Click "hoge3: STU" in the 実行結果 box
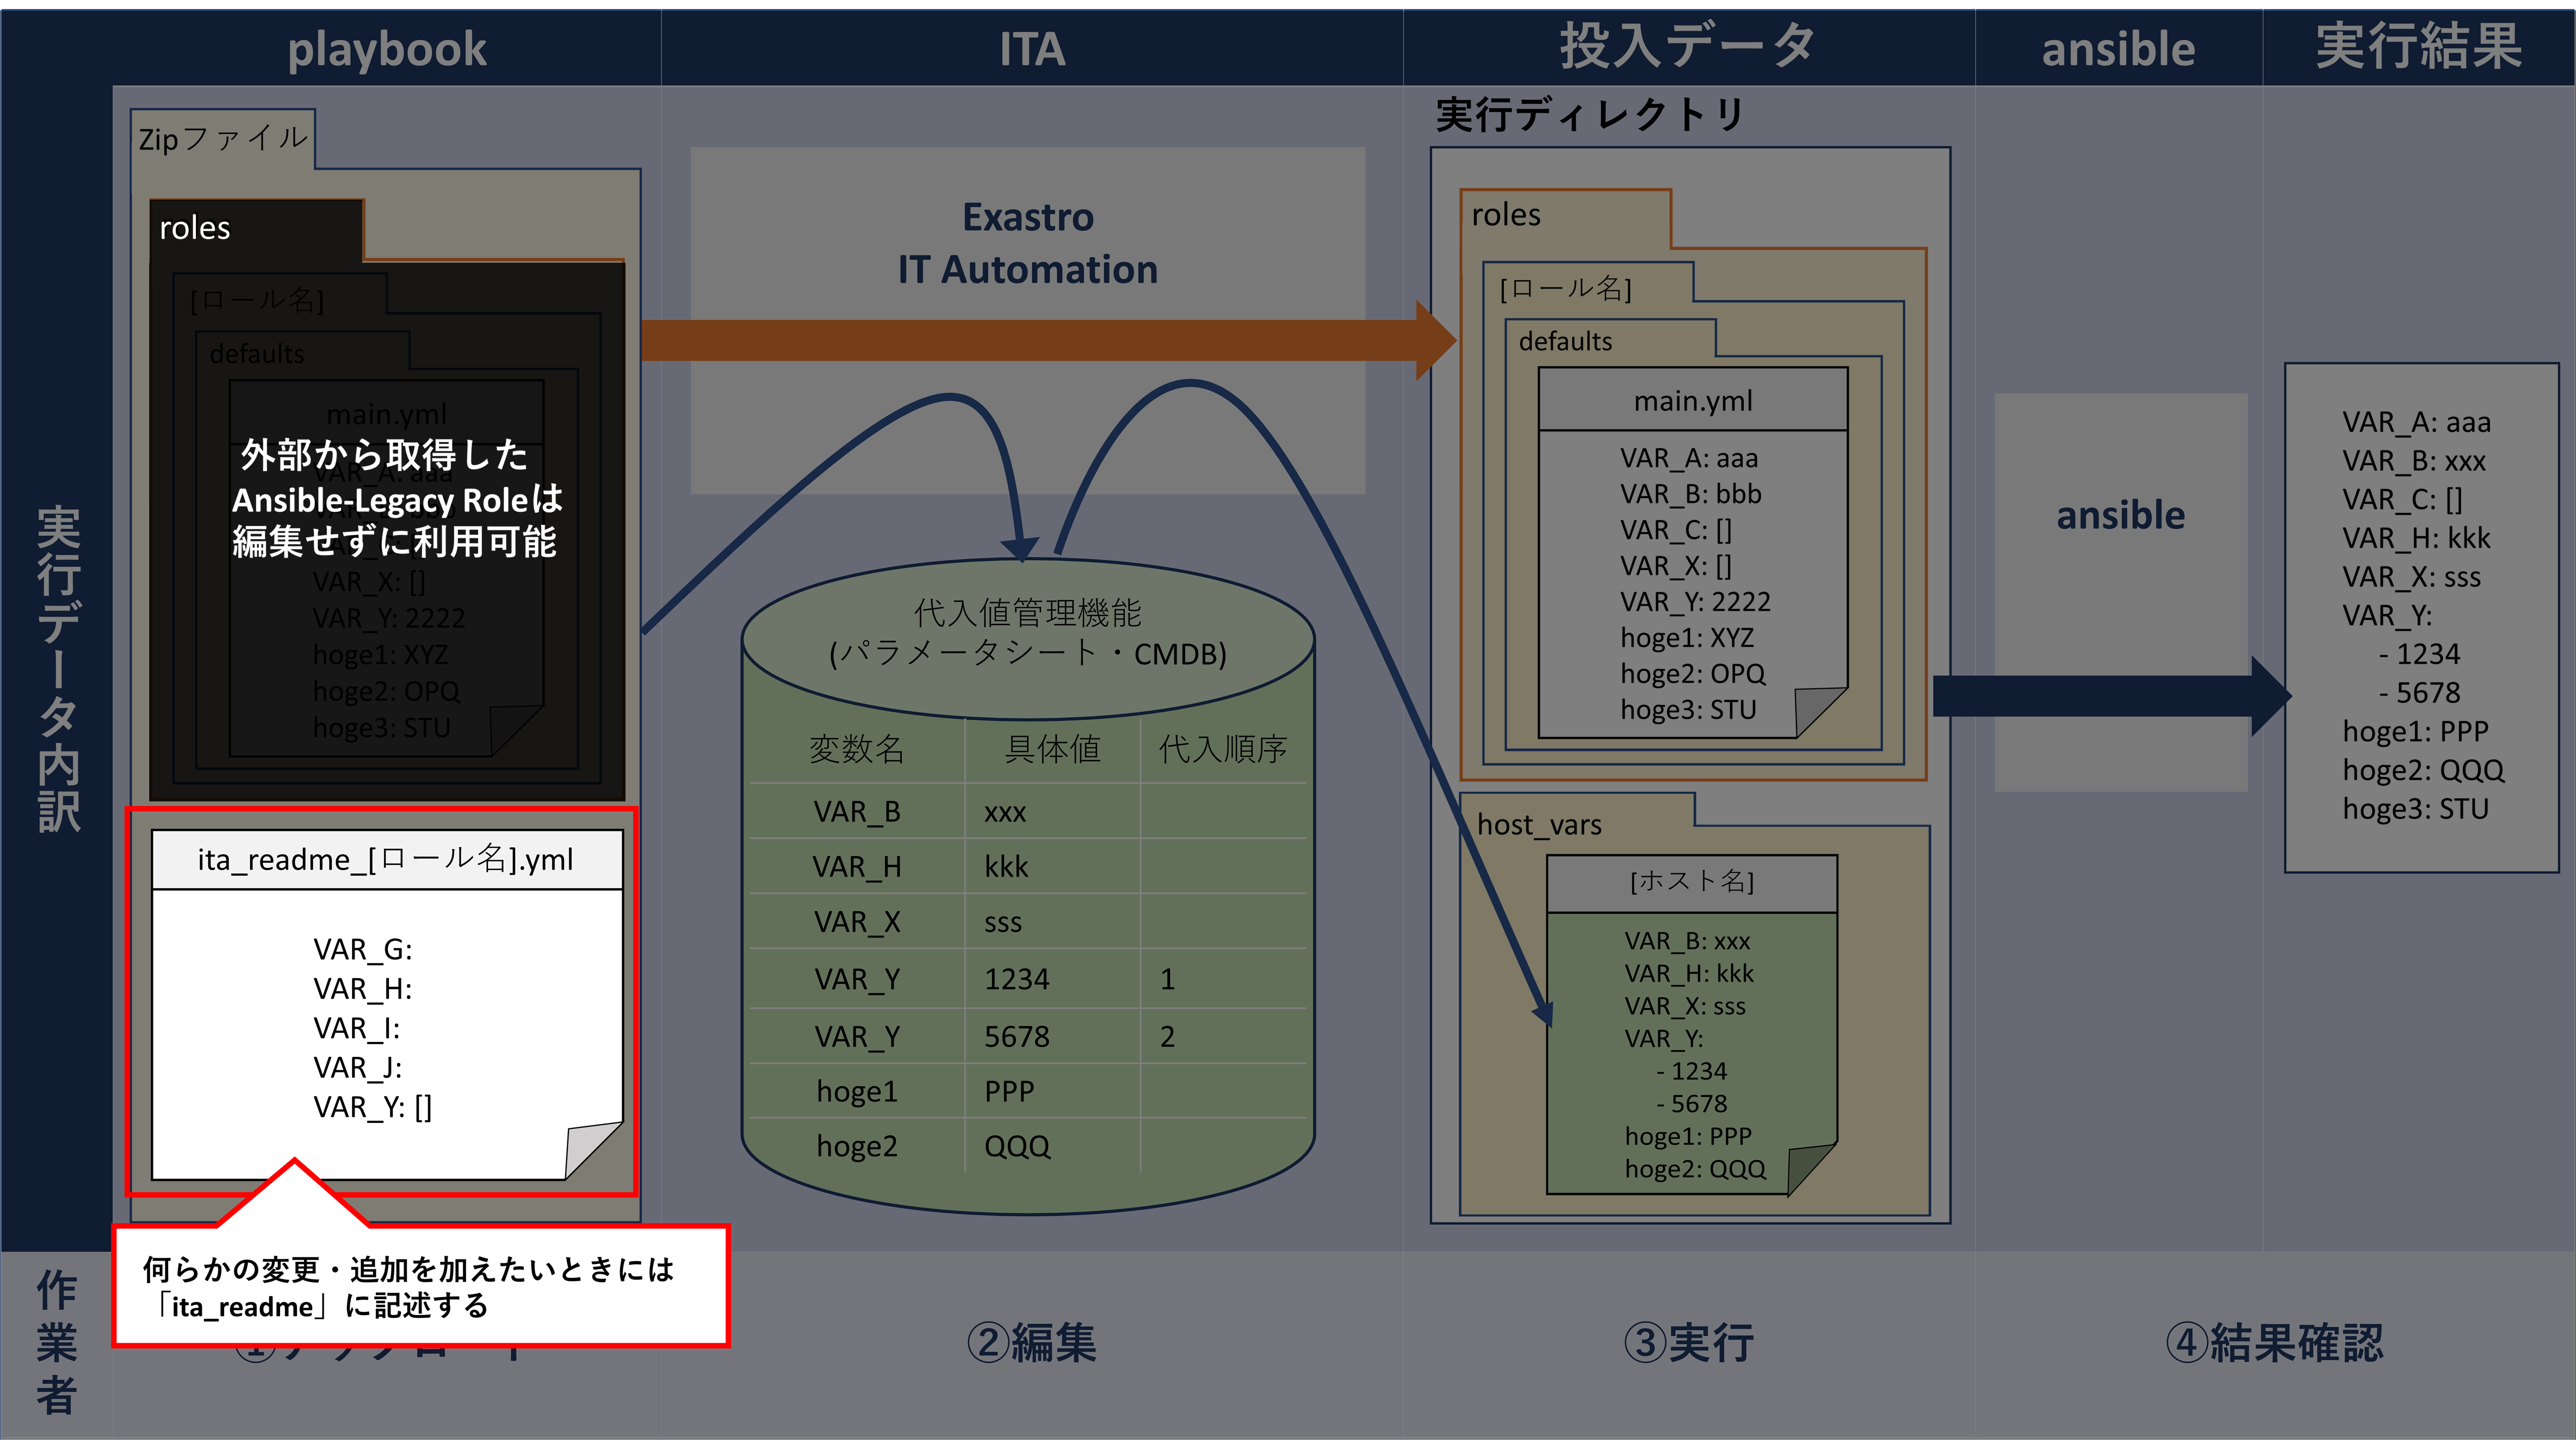 [2415, 808]
